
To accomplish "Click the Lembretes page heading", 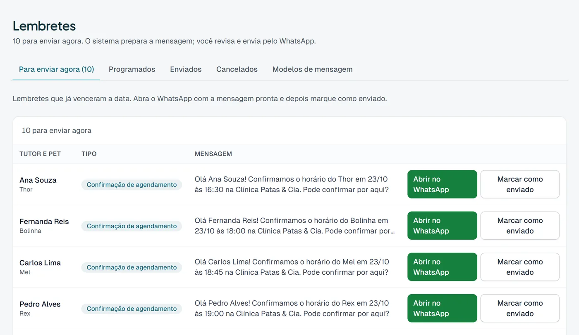I will tap(44, 26).
